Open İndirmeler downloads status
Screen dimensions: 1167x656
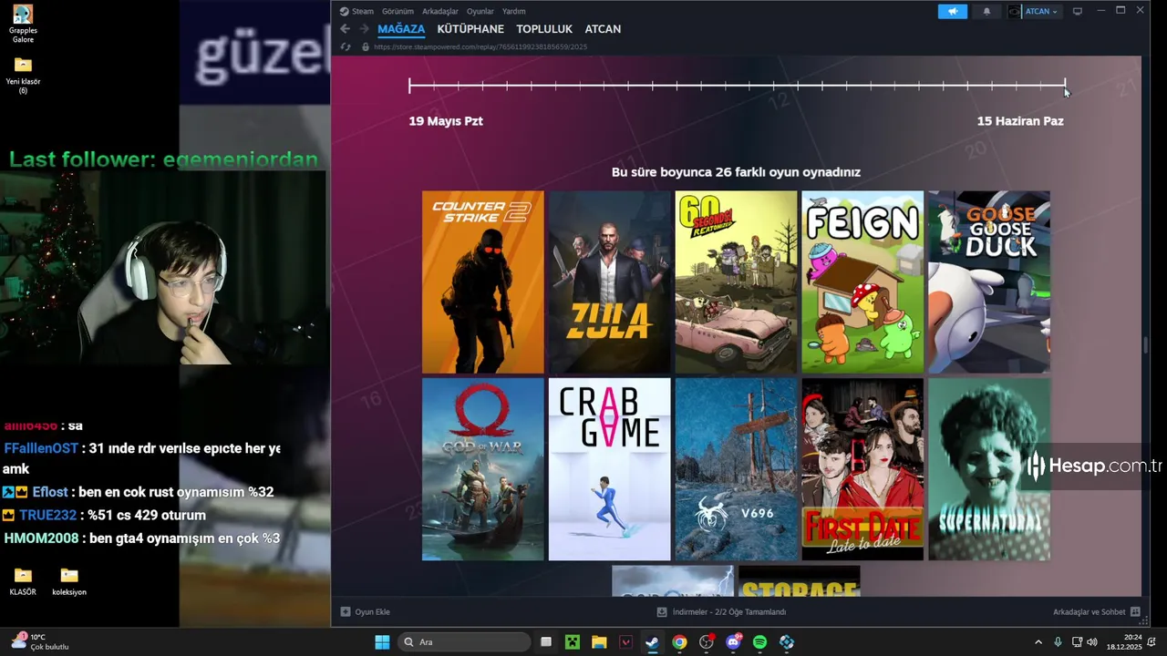tap(721, 612)
